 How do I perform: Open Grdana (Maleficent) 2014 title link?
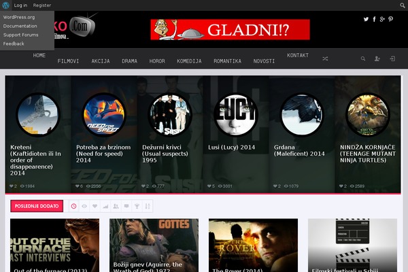click(x=299, y=150)
